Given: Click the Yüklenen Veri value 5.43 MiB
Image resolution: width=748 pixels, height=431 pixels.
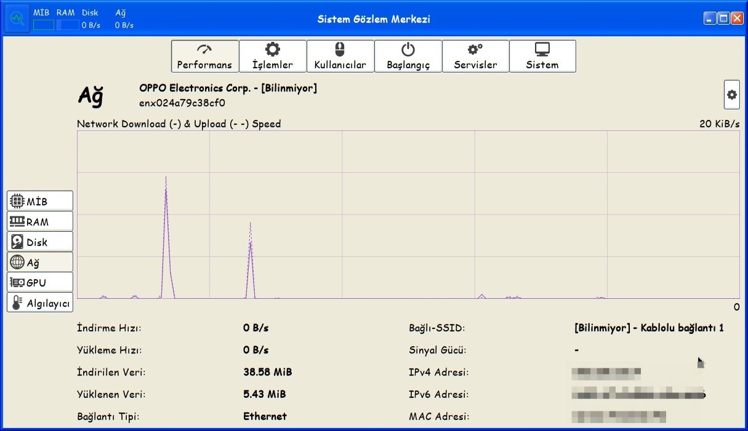Looking at the screenshot, I should tap(265, 394).
